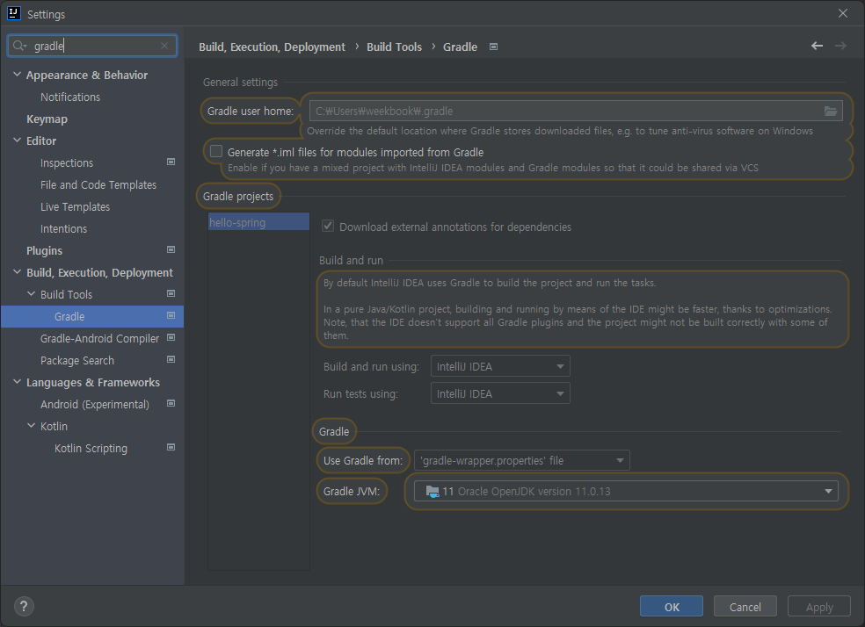Collapse the Appearance & Behavior section
This screenshot has height=627, width=865.
tap(17, 75)
